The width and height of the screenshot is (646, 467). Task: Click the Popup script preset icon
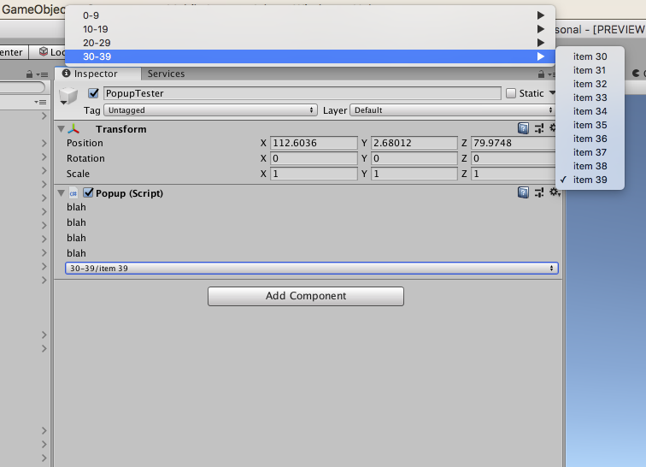pyautogui.click(x=539, y=193)
